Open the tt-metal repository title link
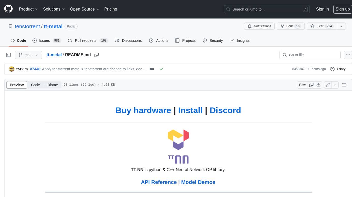Image resolution: width=352 pixels, height=197 pixels. tap(53, 26)
